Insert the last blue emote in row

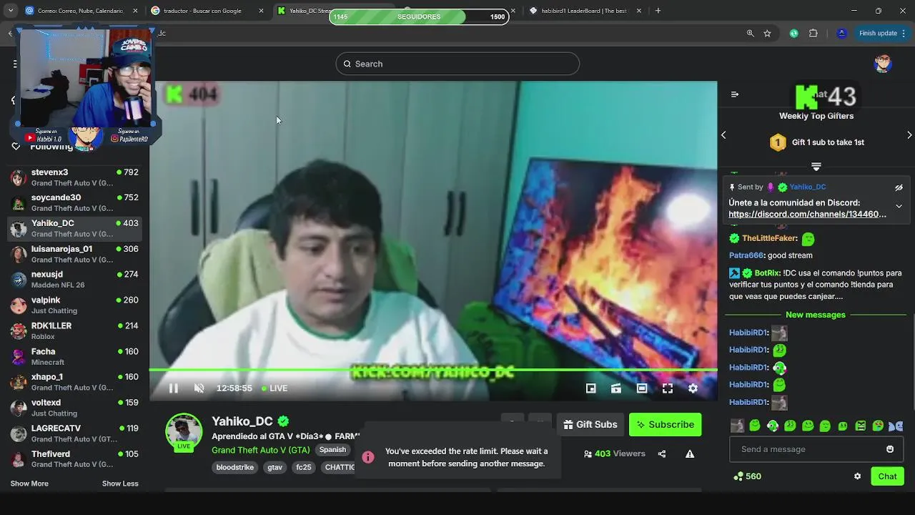point(896,426)
